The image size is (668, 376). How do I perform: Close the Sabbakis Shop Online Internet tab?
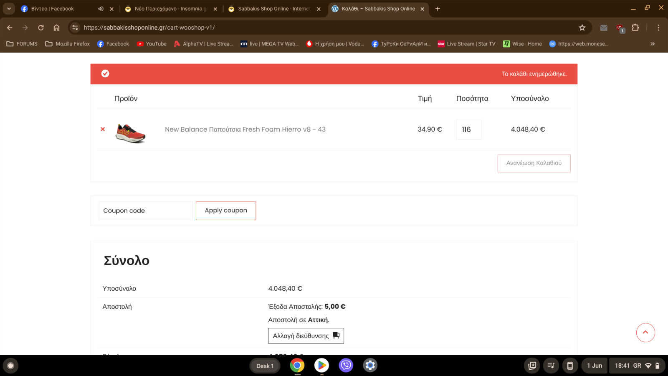point(319,9)
